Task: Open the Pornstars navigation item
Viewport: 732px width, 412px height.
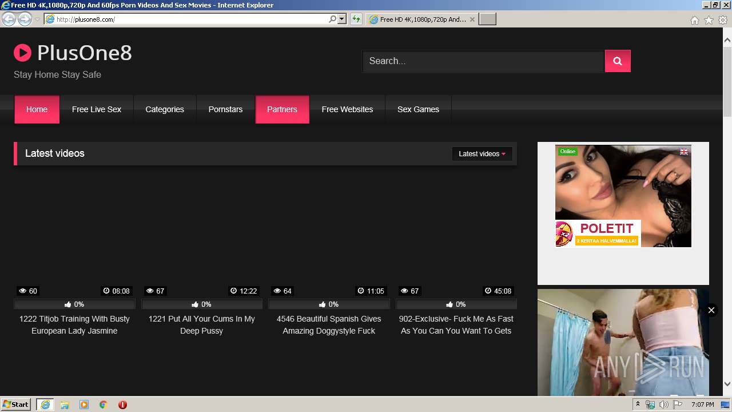Action: [225, 109]
